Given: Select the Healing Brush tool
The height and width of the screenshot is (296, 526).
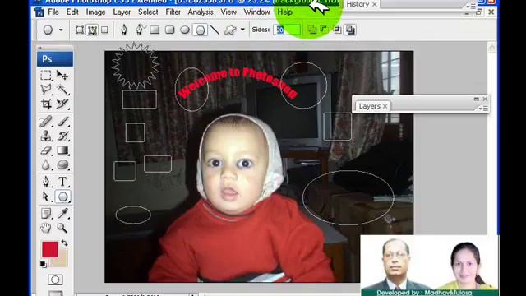Looking at the screenshot, I should (46, 121).
